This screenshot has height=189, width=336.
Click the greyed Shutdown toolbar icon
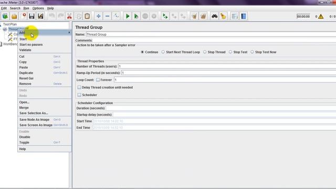click(154, 16)
